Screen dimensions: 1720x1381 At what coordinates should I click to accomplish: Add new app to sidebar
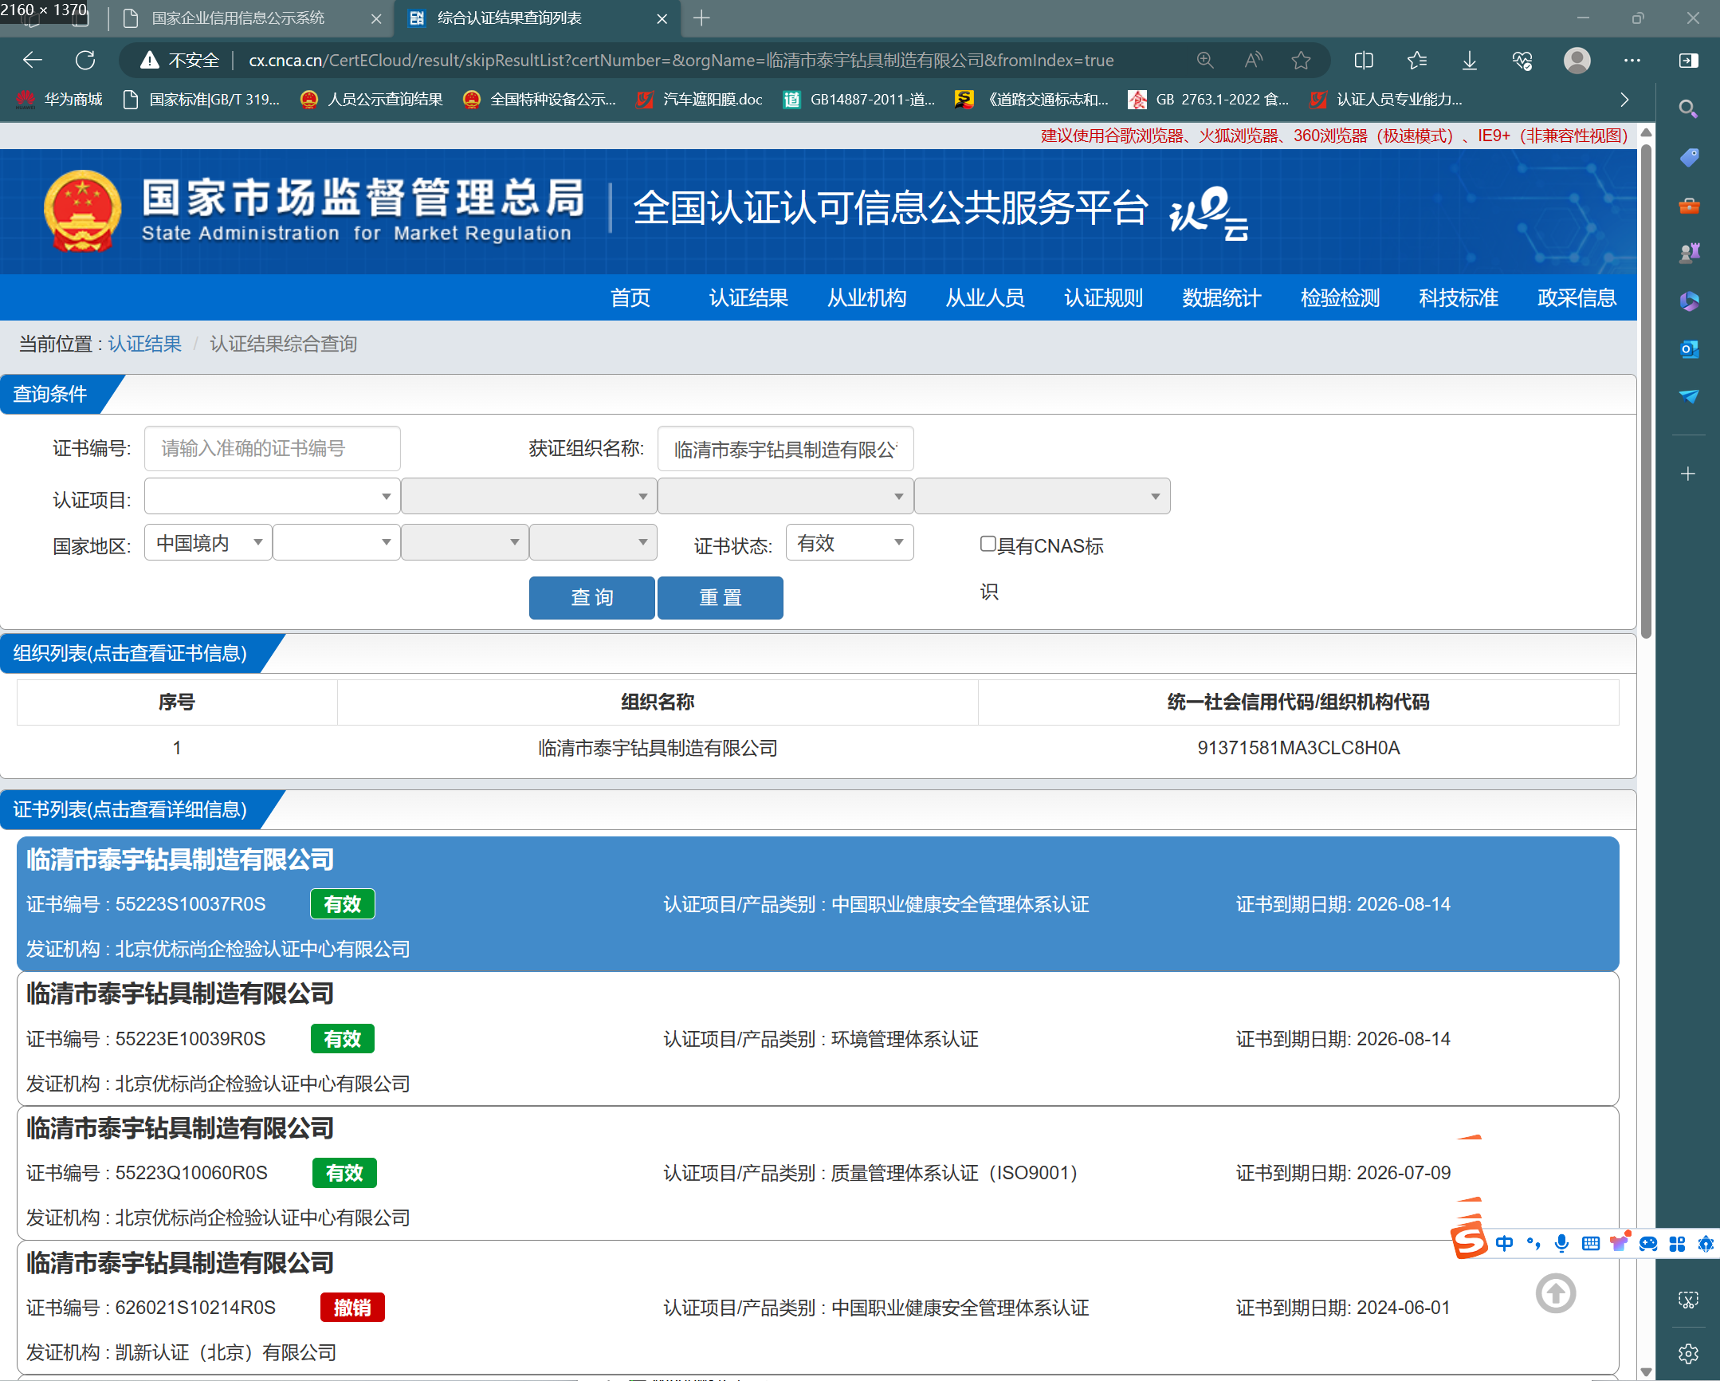tap(1688, 474)
